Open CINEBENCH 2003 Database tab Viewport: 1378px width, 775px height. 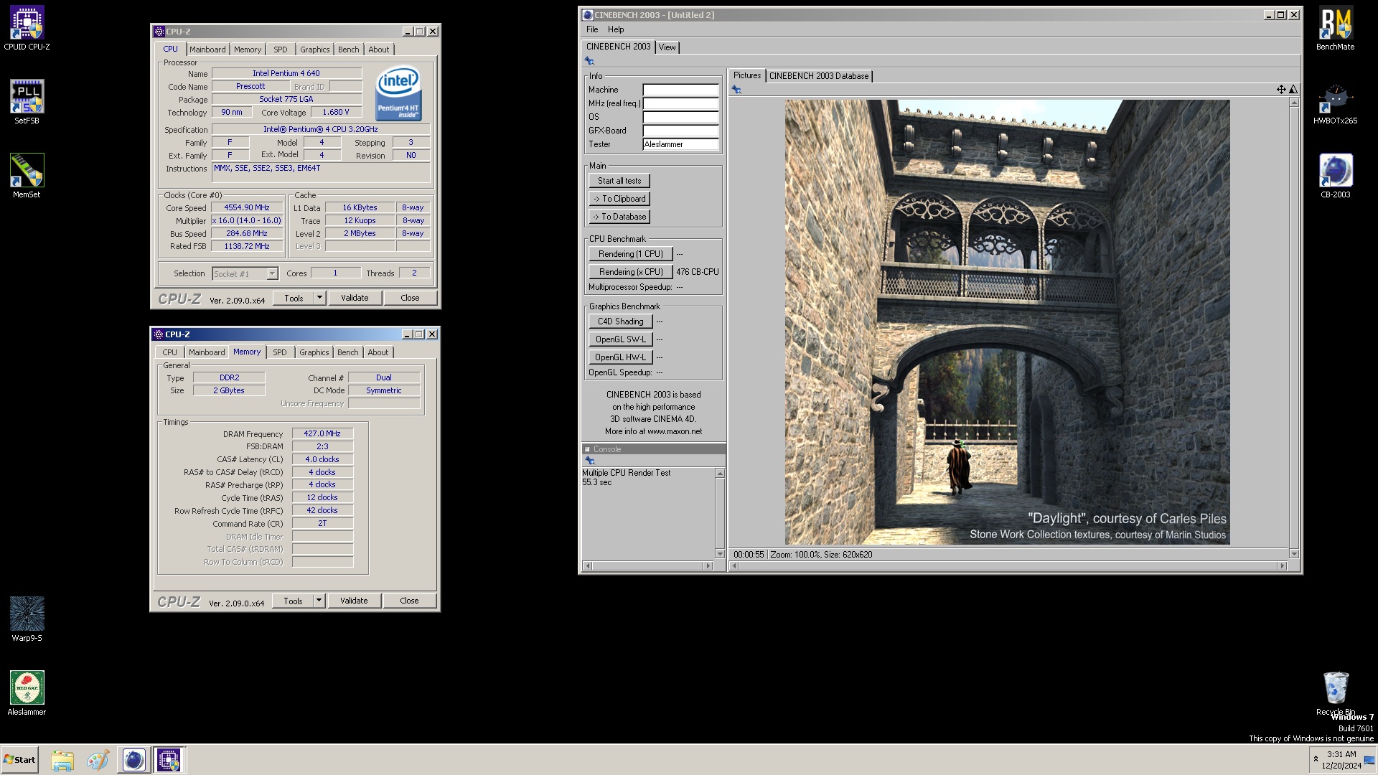(819, 76)
